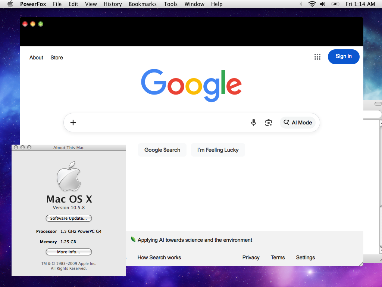Screen dimensions: 382x287
Task: Click the About This Mac title bar
Action: pos(69,147)
